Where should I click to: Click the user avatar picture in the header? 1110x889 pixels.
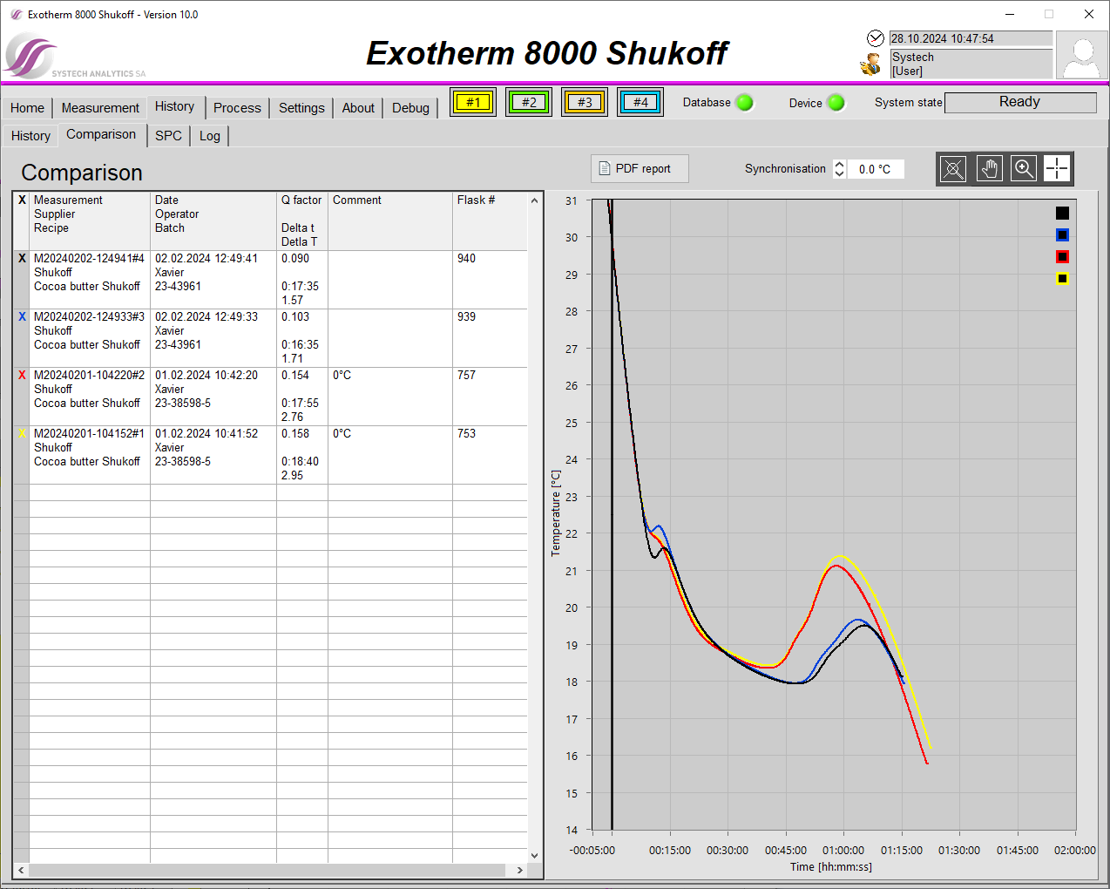pos(1081,56)
